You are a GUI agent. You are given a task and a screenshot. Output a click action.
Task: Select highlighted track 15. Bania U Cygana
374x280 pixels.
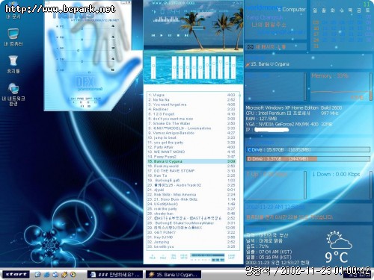191,161
